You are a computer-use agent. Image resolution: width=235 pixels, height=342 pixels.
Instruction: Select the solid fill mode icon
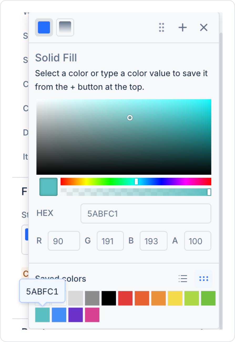[44, 27]
